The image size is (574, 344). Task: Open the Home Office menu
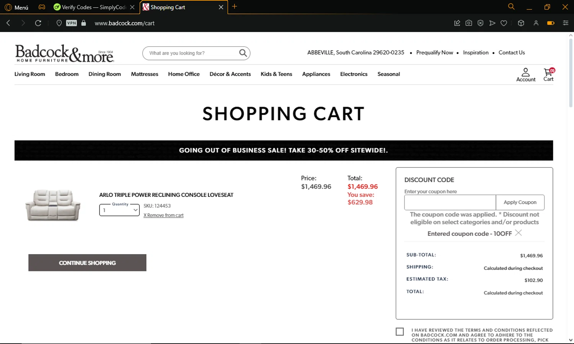pos(184,74)
